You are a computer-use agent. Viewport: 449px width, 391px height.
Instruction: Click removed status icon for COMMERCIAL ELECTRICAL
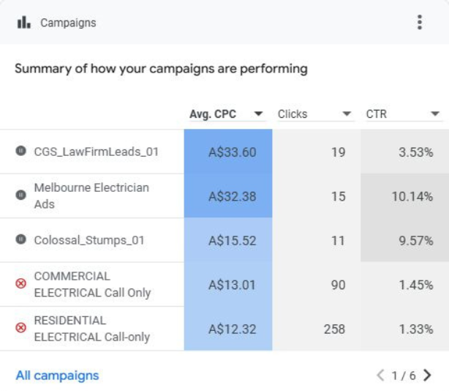pos(20,284)
